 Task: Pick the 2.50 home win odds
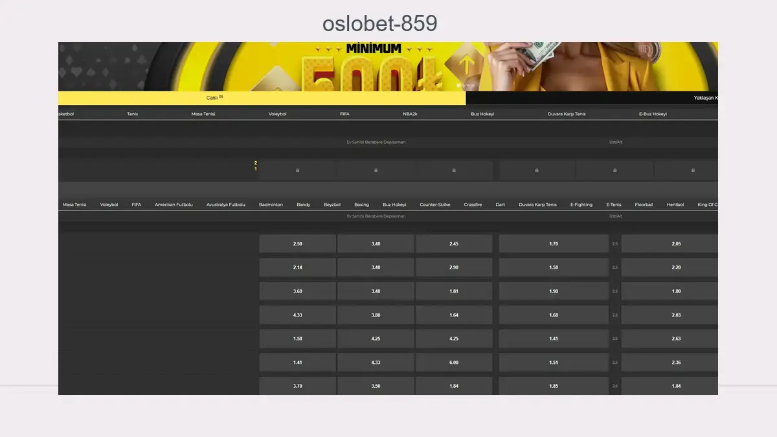point(297,244)
